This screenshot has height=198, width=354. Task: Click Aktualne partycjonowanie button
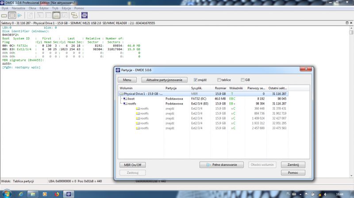coord(164,80)
